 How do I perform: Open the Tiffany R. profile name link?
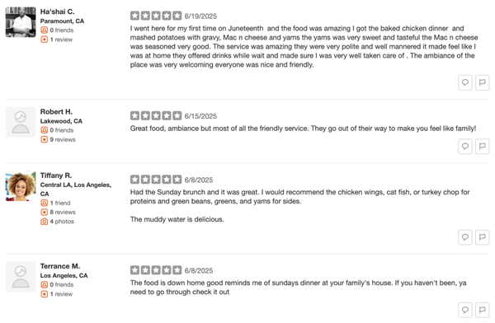[x=56, y=176]
